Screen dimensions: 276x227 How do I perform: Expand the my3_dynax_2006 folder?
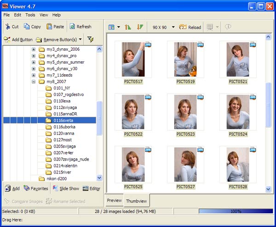coord(34,49)
